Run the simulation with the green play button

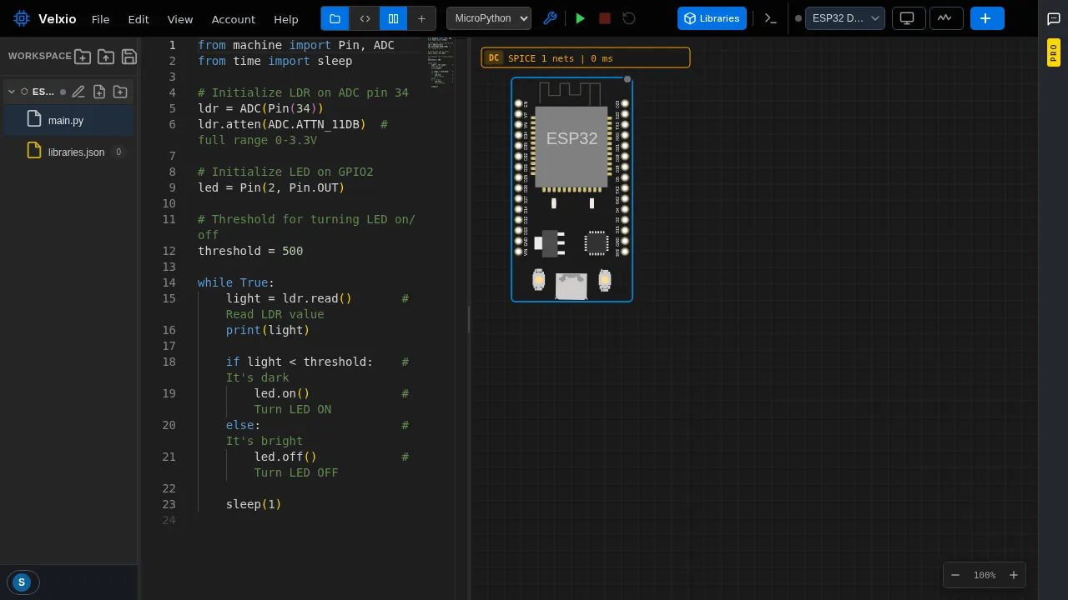coord(581,18)
